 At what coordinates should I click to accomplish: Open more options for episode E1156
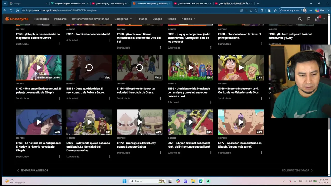pyautogui.click(x=59, y=44)
